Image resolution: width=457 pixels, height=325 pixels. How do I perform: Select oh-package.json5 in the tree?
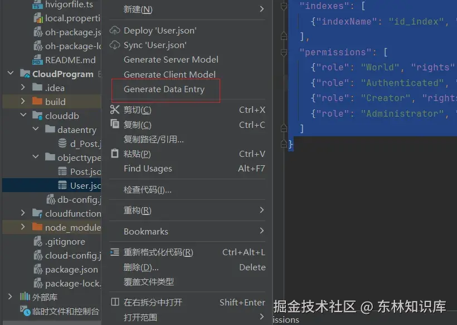(x=73, y=32)
